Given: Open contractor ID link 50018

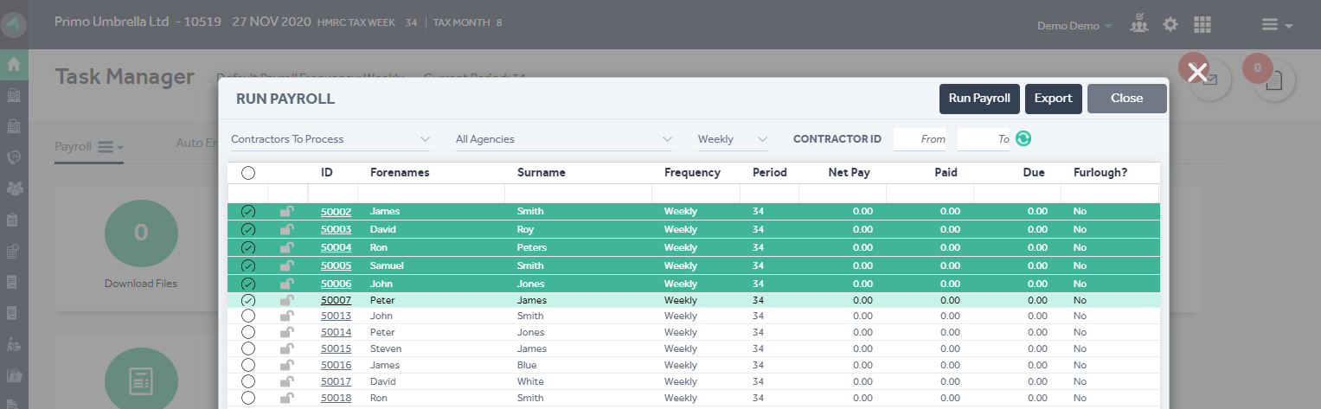Looking at the screenshot, I should [336, 399].
